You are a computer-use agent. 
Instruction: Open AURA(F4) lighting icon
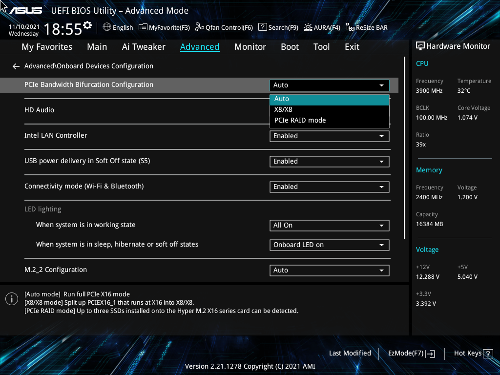(x=308, y=27)
